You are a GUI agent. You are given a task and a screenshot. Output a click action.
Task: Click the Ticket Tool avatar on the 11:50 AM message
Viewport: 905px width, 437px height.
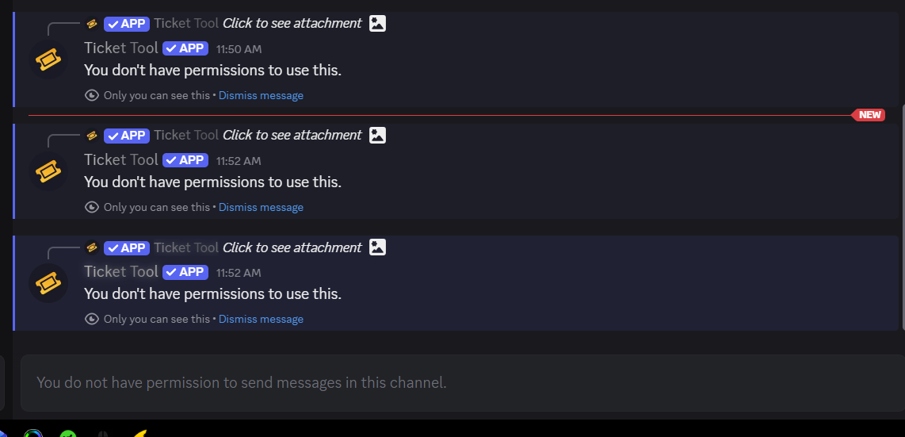pyautogui.click(x=48, y=59)
